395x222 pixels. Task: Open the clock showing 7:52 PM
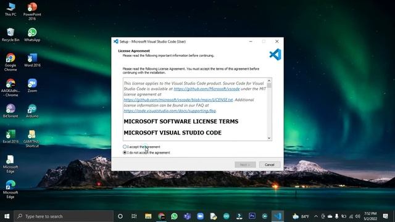coord(370,216)
